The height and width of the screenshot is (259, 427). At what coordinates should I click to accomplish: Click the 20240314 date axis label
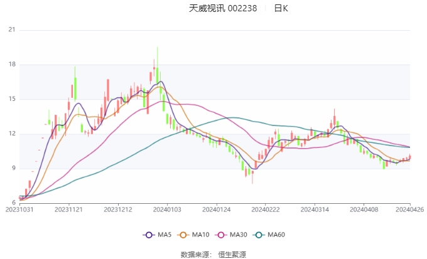pos(315,209)
